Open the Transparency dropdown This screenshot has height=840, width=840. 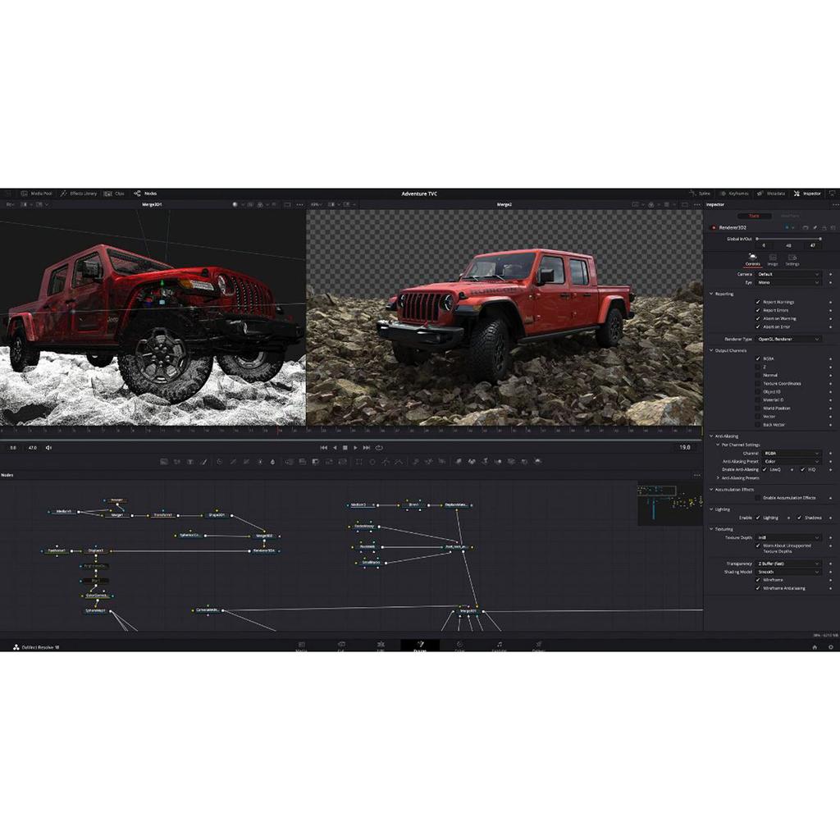pos(788,564)
